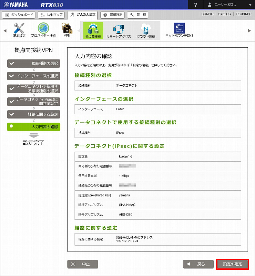The width and height of the screenshot is (255, 276).
Task: Select the 拠点間接続 icon
Action: [x=93, y=30]
